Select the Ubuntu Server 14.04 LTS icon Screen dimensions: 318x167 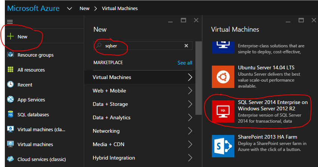point(223,77)
